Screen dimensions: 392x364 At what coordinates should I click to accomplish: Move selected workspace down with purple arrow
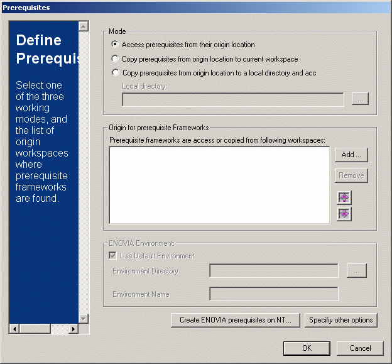point(344,214)
